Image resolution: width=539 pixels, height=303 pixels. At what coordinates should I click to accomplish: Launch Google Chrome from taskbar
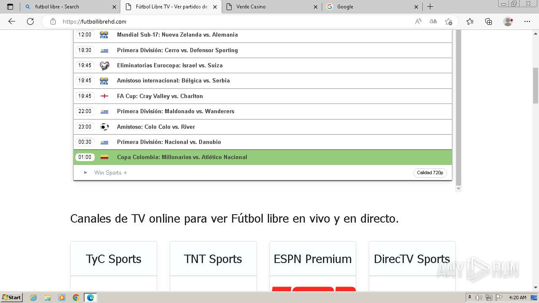click(76, 298)
